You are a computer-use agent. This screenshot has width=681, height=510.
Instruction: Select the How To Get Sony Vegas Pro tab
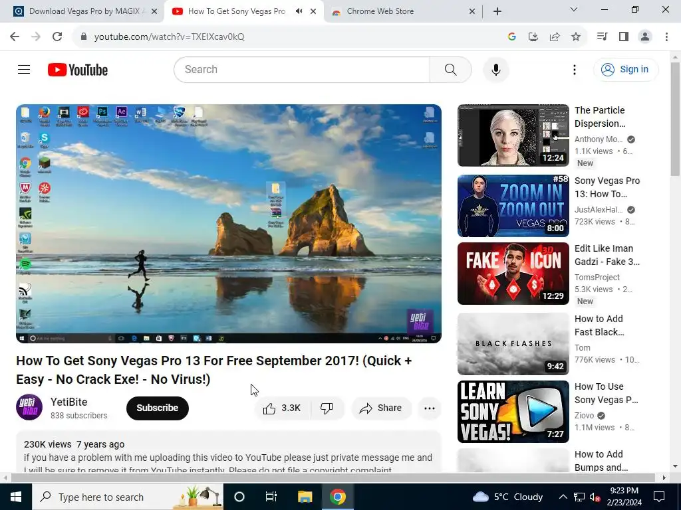point(237,11)
